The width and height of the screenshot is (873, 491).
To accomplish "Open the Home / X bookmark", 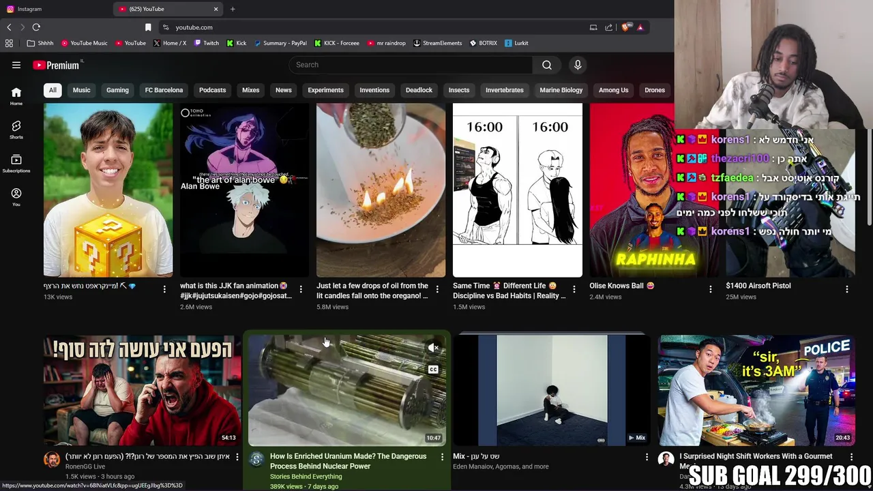I will (x=170, y=43).
